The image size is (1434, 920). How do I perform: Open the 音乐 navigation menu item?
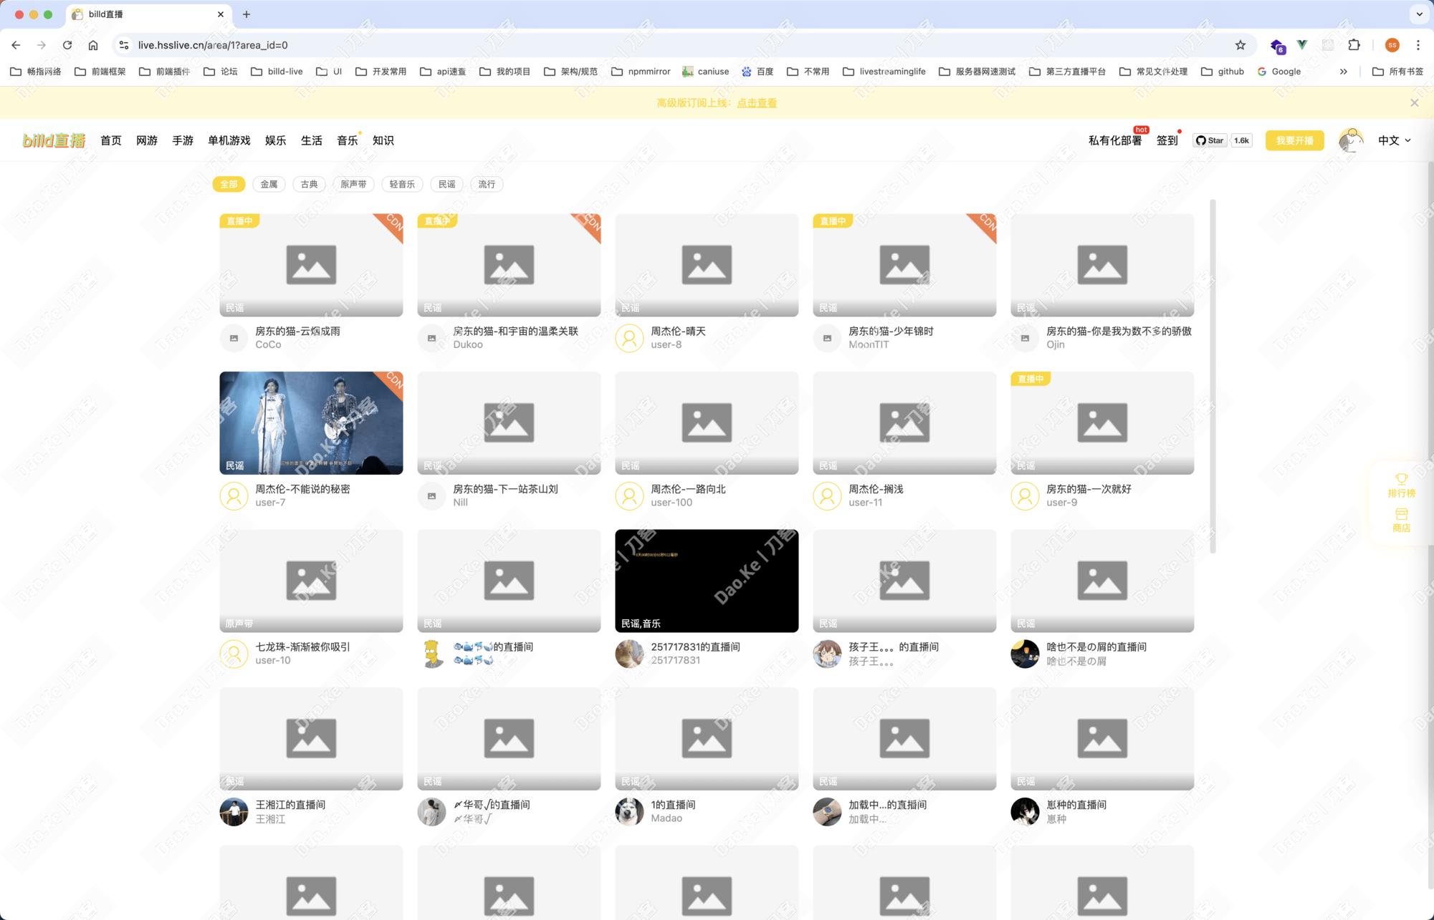347,140
